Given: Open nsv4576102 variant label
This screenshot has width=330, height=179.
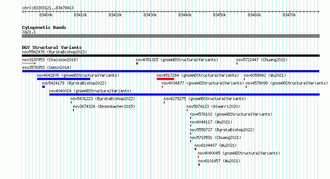Looking at the screenshot, I should tap(231, 114).
